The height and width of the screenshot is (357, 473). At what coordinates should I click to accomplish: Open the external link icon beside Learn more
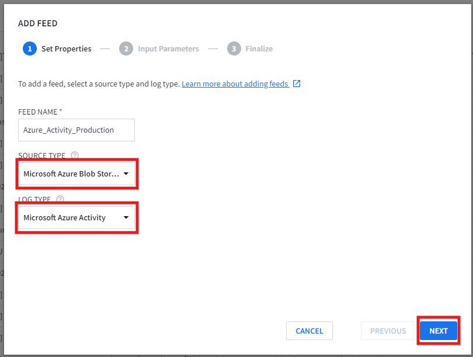point(297,84)
